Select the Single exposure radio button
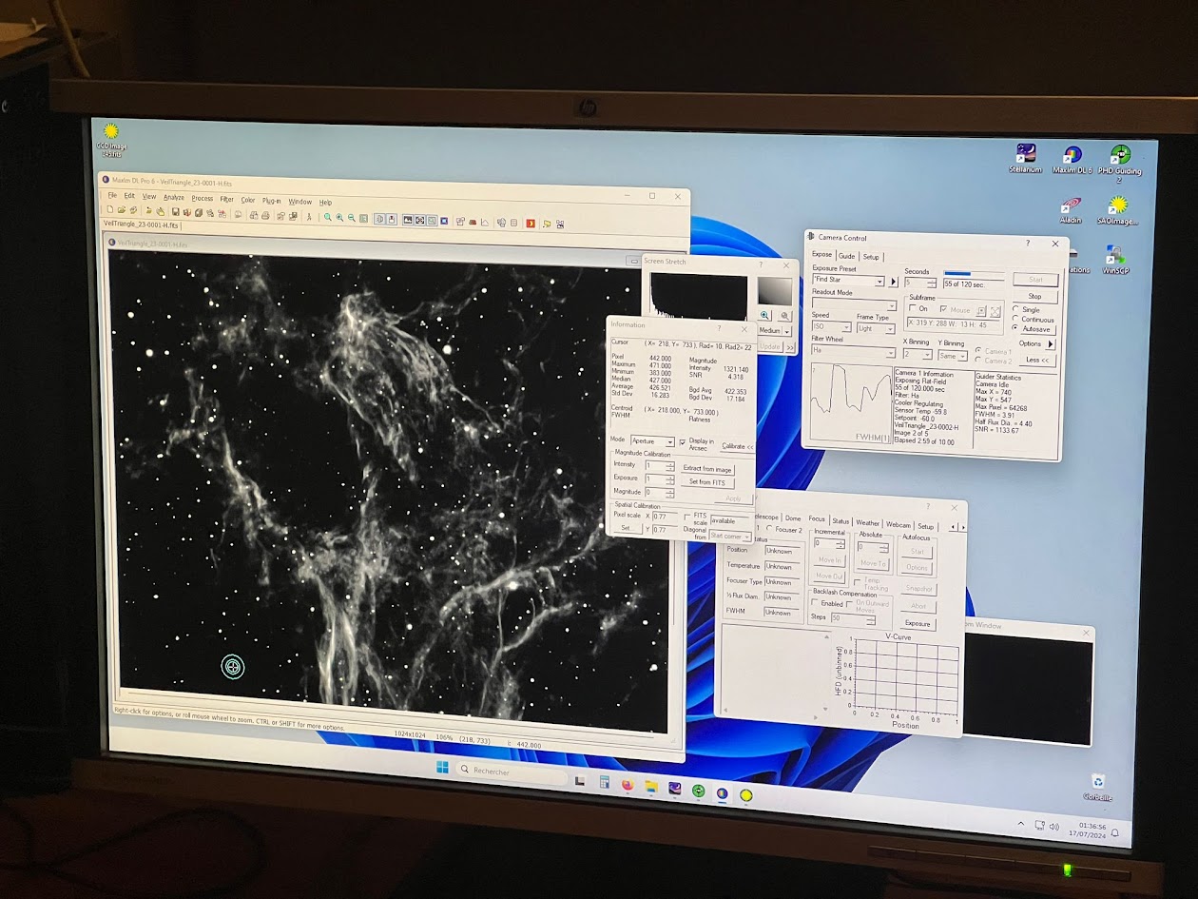Viewport: 1198px width, 899px height. [1015, 308]
